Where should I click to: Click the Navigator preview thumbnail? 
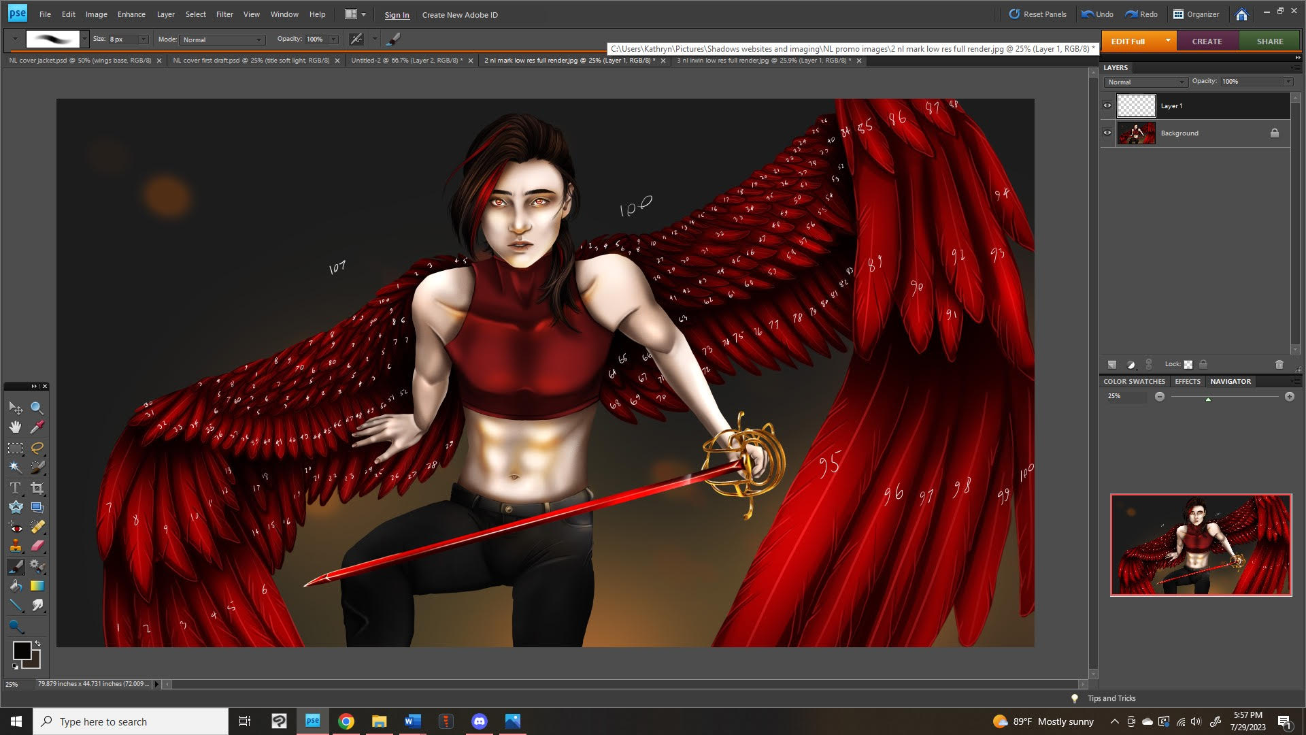click(1201, 545)
